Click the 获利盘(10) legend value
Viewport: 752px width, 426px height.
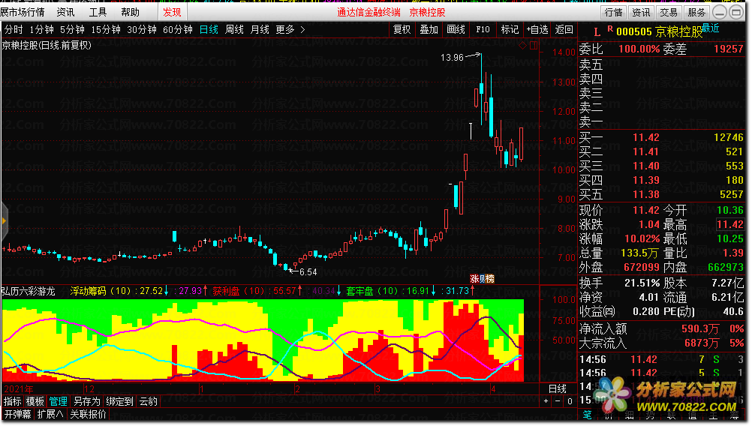tap(257, 291)
